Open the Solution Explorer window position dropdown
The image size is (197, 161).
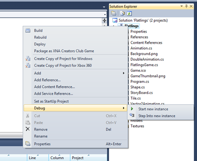point(182,6)
